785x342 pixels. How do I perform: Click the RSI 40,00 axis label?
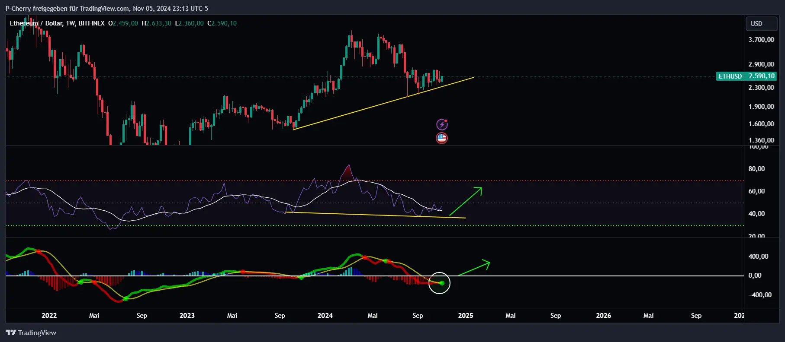756,214
